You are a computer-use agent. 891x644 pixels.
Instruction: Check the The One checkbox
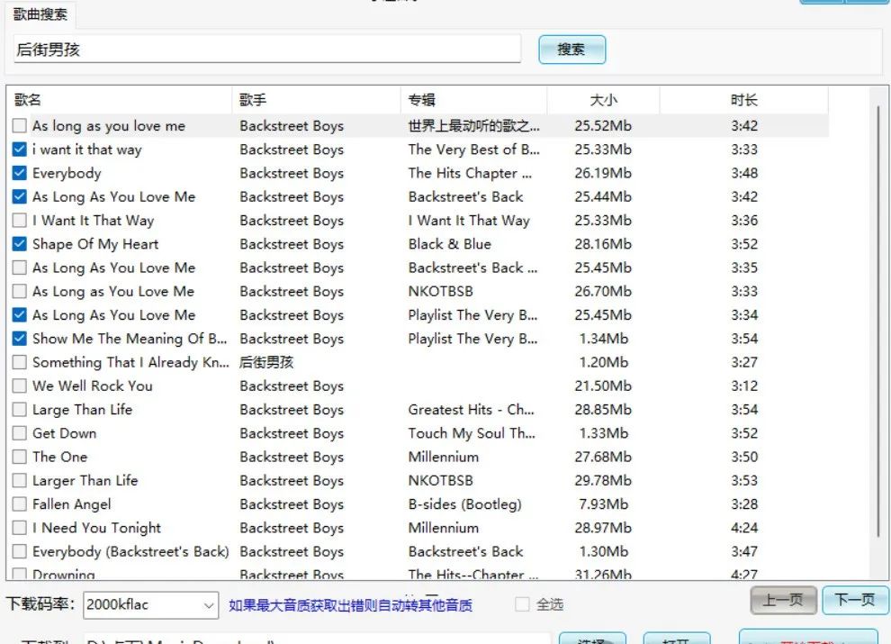tap(19, 457)
